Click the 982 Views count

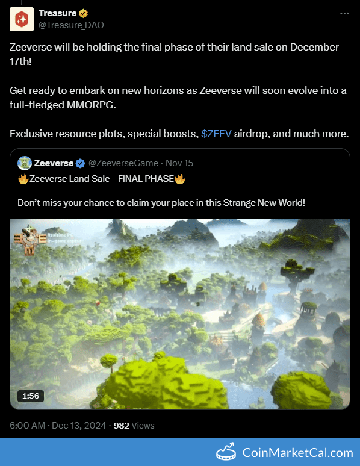(134, 425)
